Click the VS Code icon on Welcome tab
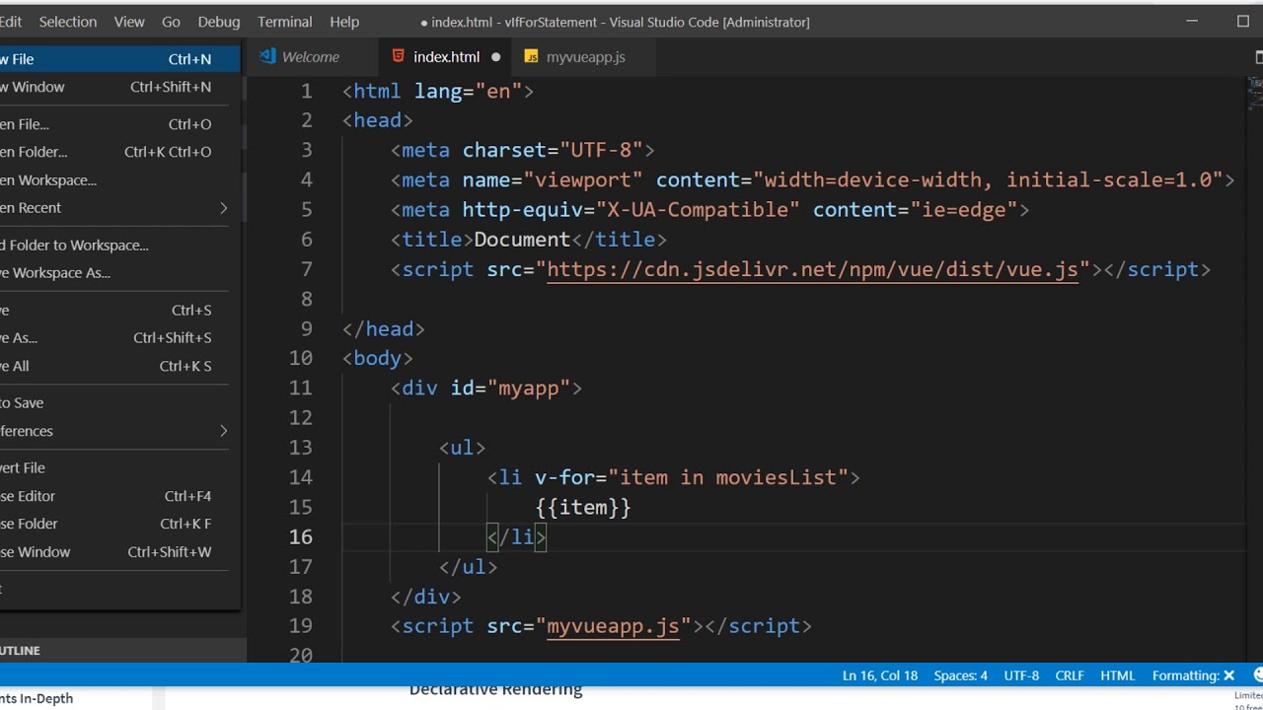Image resolution: width=1263 pixels, height=710 pixels. pyautogui.click(x=267, y=56)
